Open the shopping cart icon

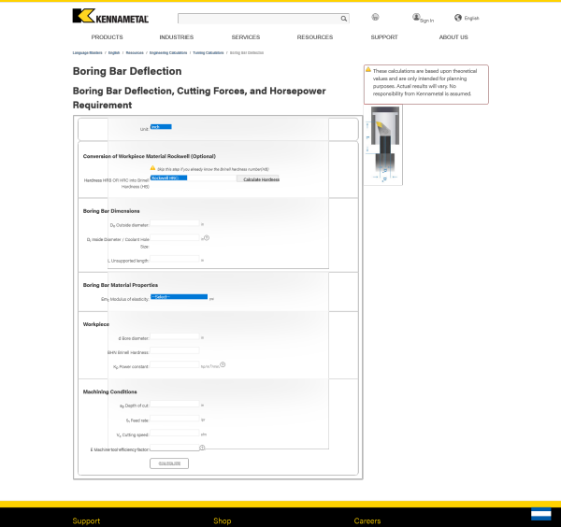pyautogui.click(x=375, y=17)
